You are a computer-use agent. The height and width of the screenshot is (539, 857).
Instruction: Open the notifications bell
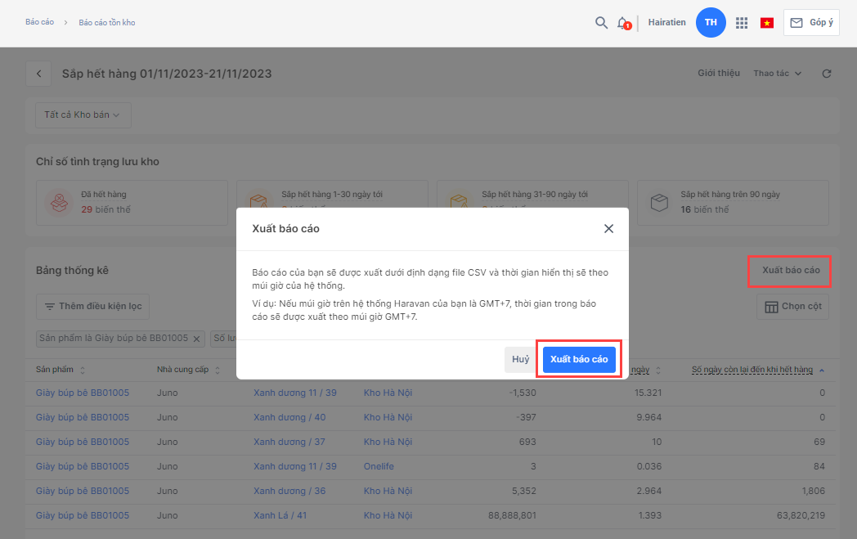pos(623,23)
